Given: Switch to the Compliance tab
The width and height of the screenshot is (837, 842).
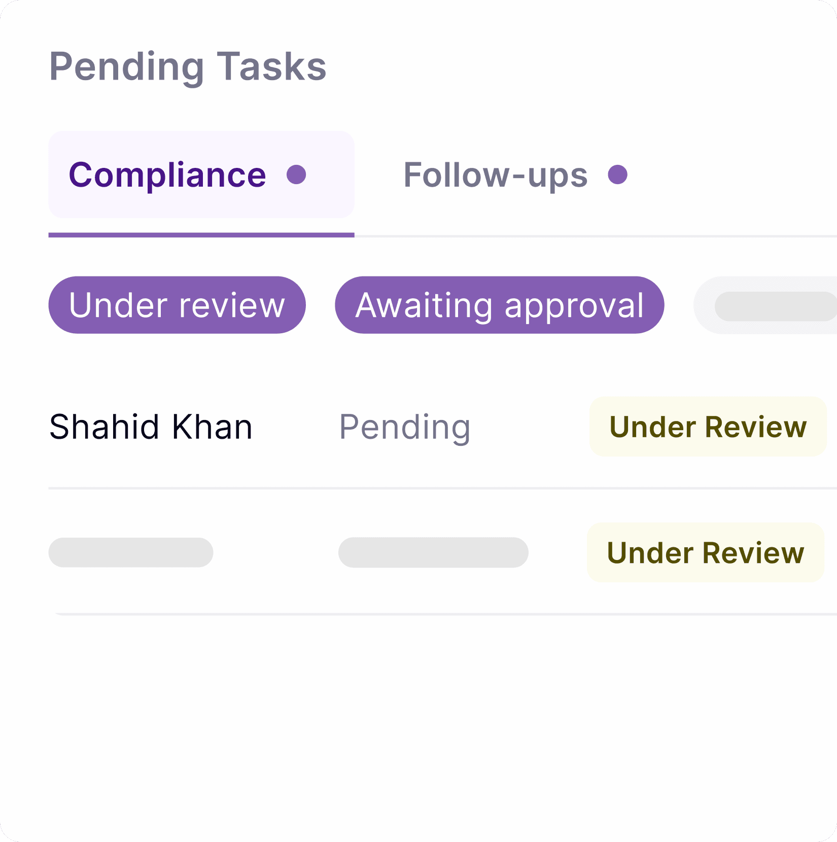Looking at the screenshot, I should point(167,175).
